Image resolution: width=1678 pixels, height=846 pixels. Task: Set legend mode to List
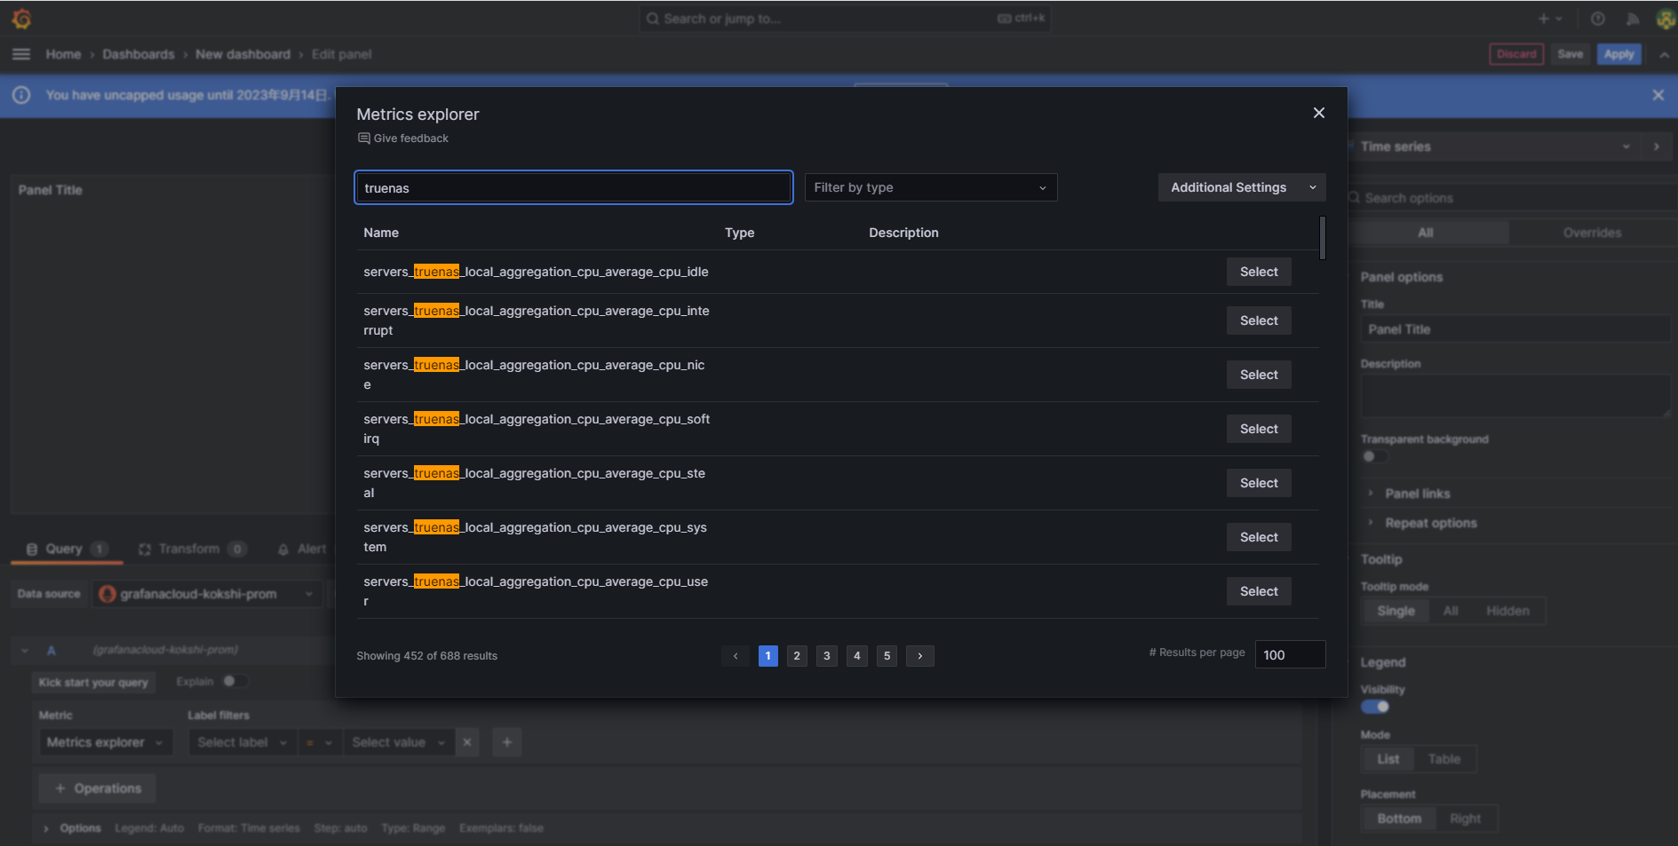click(x=1388, y=759)
